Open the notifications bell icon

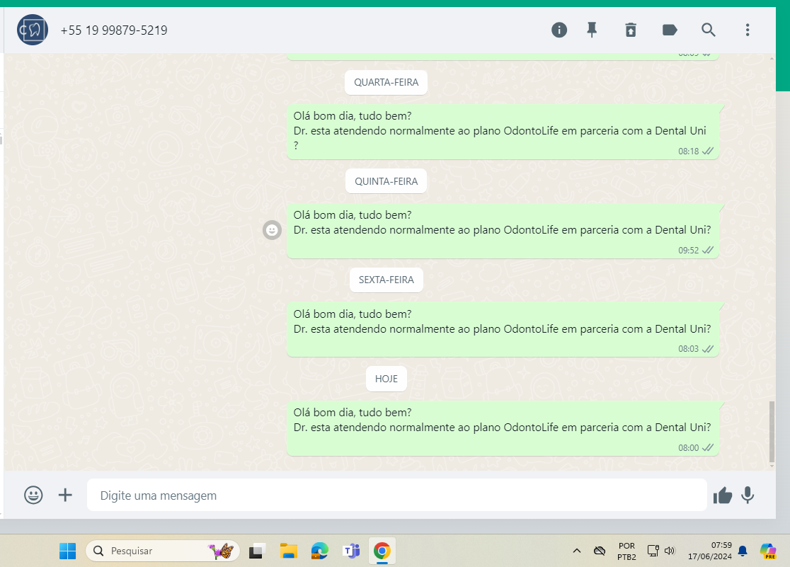[743, 551]
